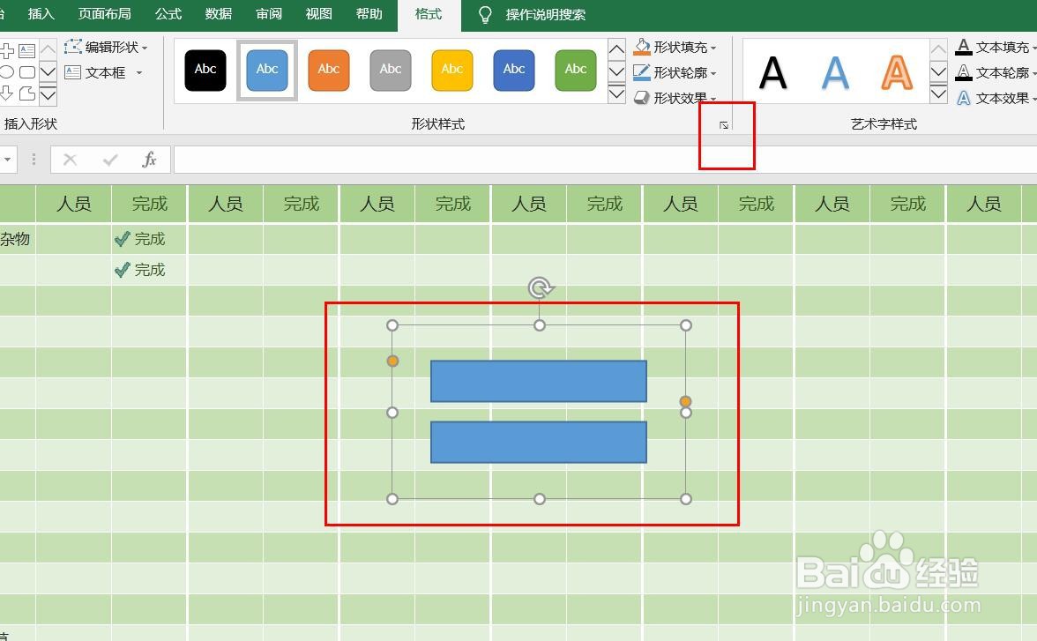Screen dimensions: 1037x641
Task: Select the oval shape in Insert Shapes gallery
Action: 8,71
